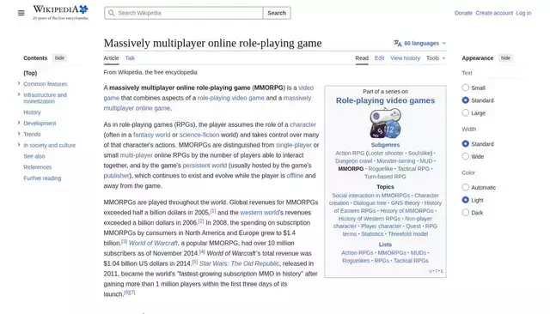Open the Dialogue tree link

(370, 202)
